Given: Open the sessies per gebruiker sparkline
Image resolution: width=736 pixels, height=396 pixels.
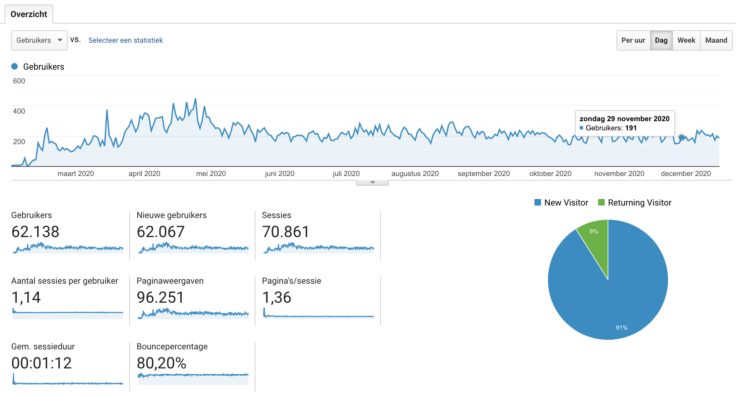Looking at the screenshot, I should (x=68, y=313).
